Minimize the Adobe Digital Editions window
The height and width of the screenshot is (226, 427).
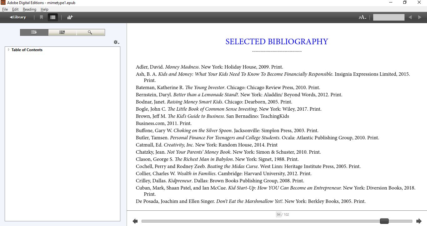391,2
